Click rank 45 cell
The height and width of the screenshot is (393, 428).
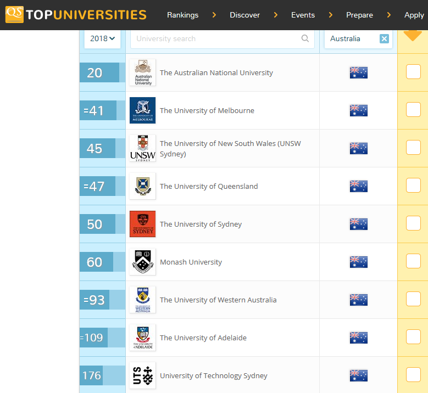[x=102, y=148]
